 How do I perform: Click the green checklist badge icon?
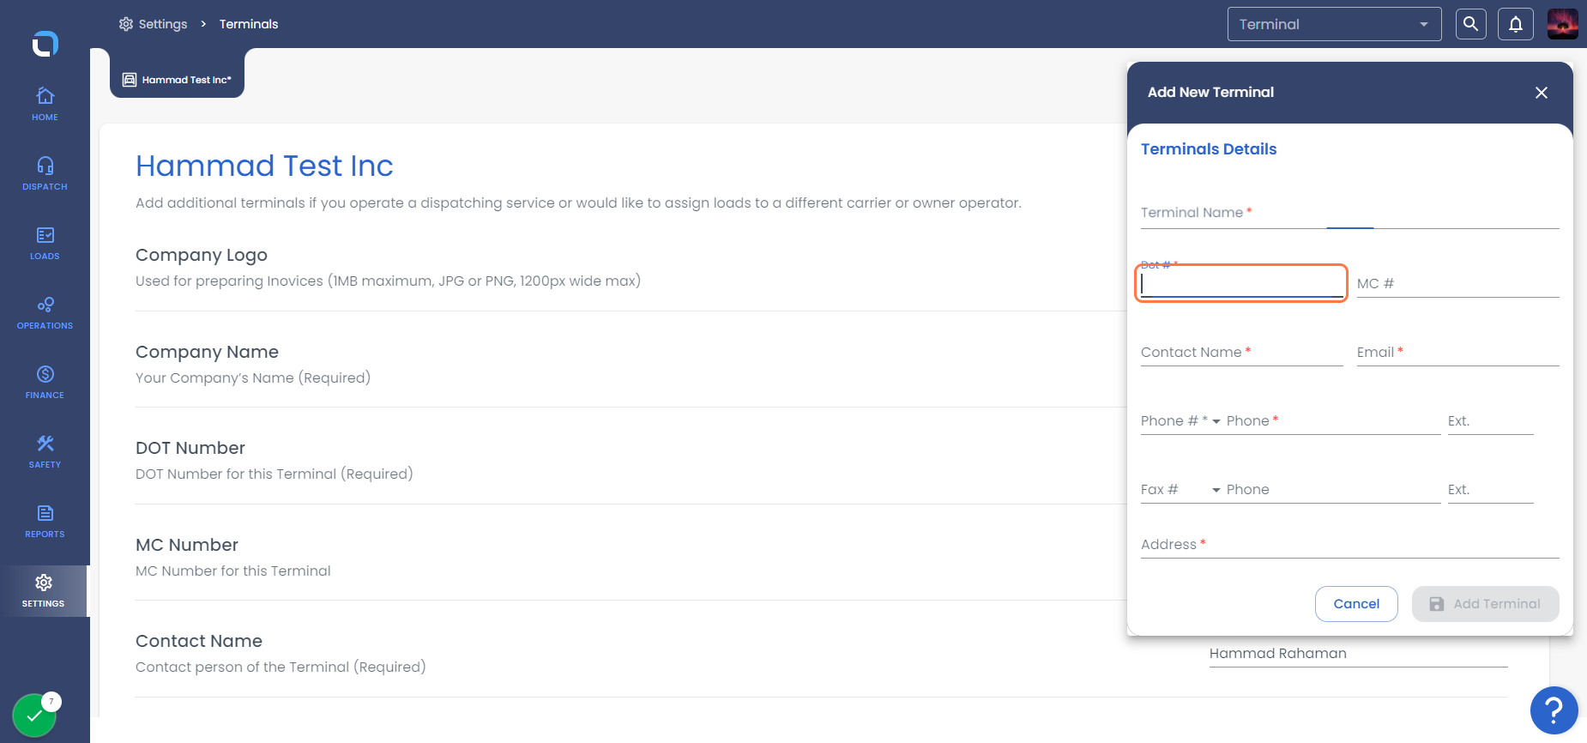coord(34,715)
